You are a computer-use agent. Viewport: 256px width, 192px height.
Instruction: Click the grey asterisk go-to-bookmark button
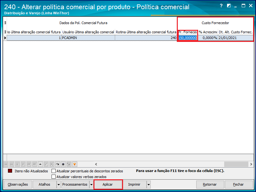pyautogui.click(x=69, y=164)
